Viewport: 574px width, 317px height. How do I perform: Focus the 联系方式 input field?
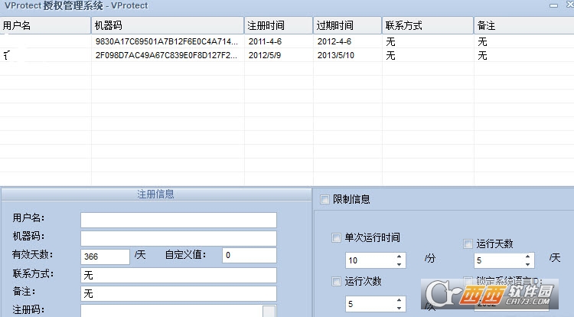[x=178, y=275]
